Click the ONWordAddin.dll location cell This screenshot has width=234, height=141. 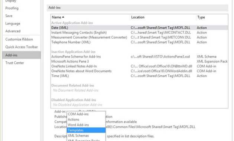[161, 71]
